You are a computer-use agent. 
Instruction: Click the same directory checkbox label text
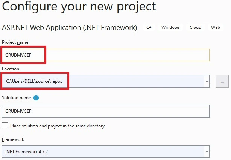[x=57, y=126]
